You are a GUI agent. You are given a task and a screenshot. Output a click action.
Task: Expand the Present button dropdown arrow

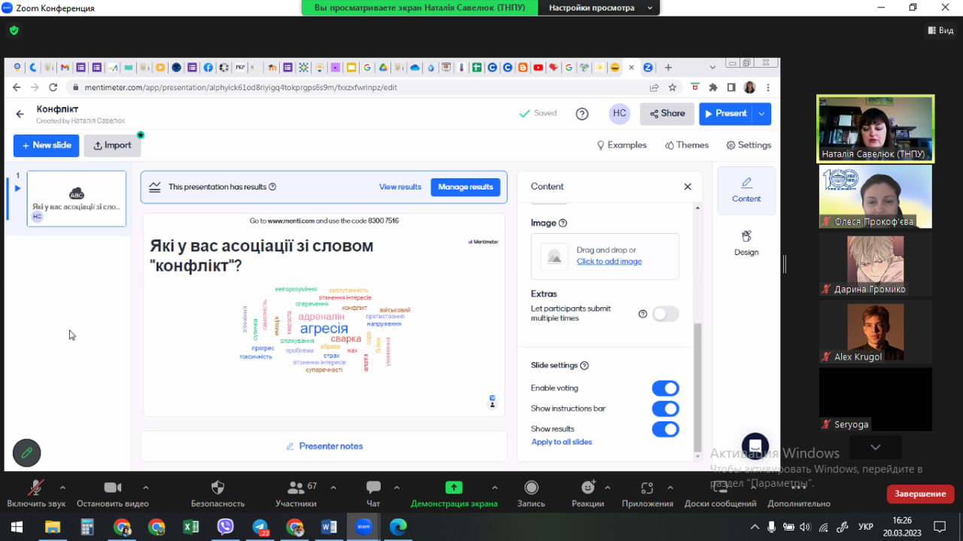pos(762,114)
